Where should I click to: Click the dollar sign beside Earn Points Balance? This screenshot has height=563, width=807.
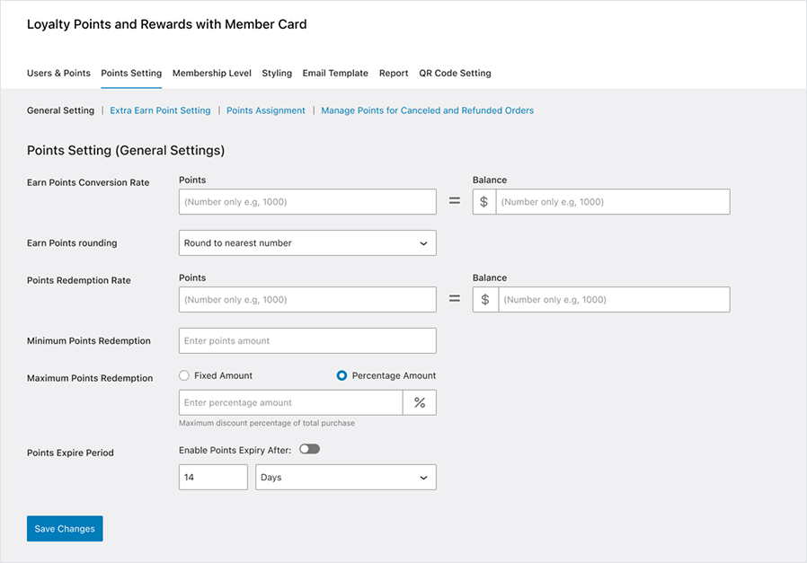[x=484, y=202]
